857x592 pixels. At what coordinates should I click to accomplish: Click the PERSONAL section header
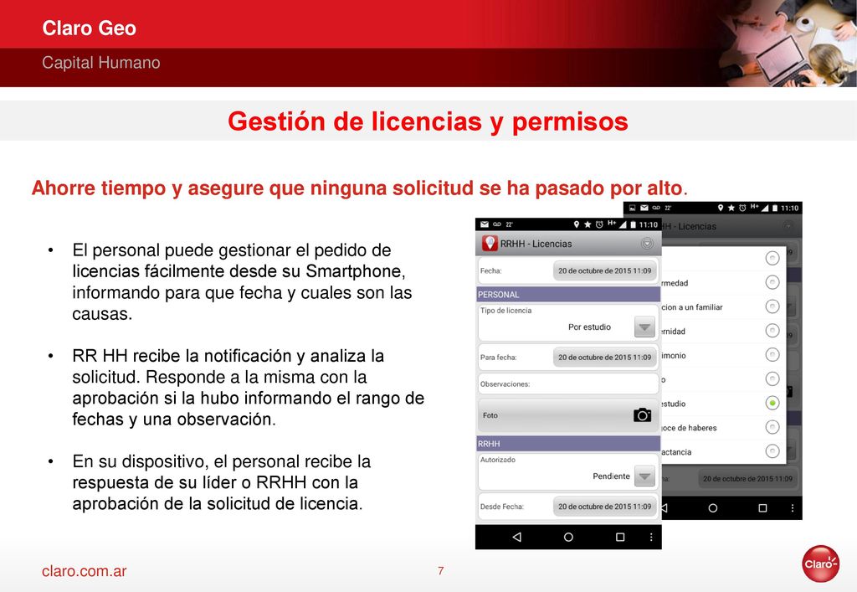click(568, 294)
